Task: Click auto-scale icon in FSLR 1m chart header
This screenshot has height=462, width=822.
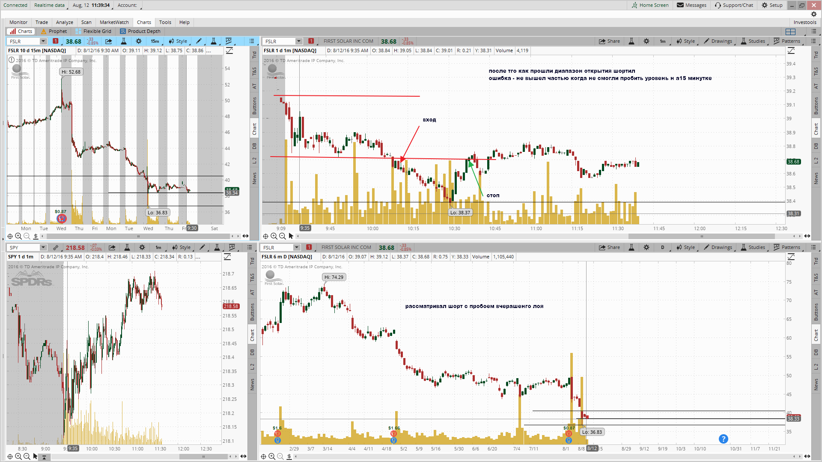Action: pyautogui.click(x=791, y=51)
